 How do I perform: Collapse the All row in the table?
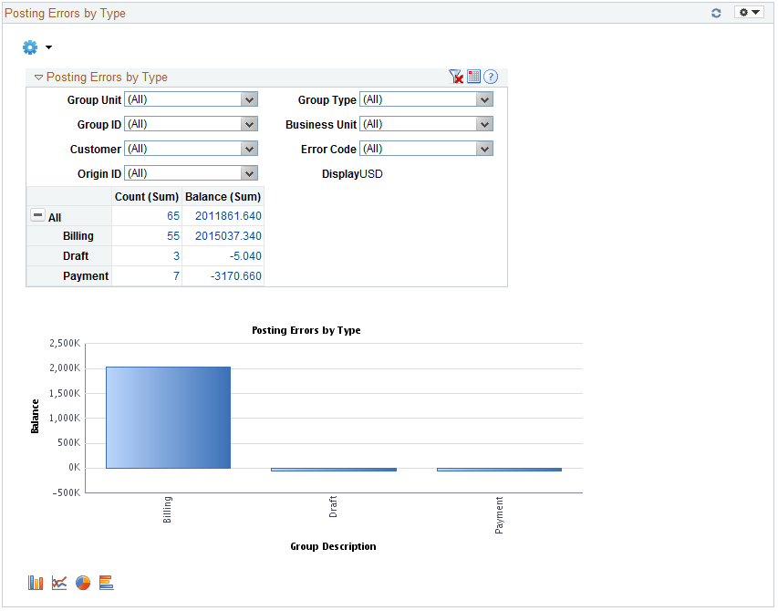pos(37,215)
